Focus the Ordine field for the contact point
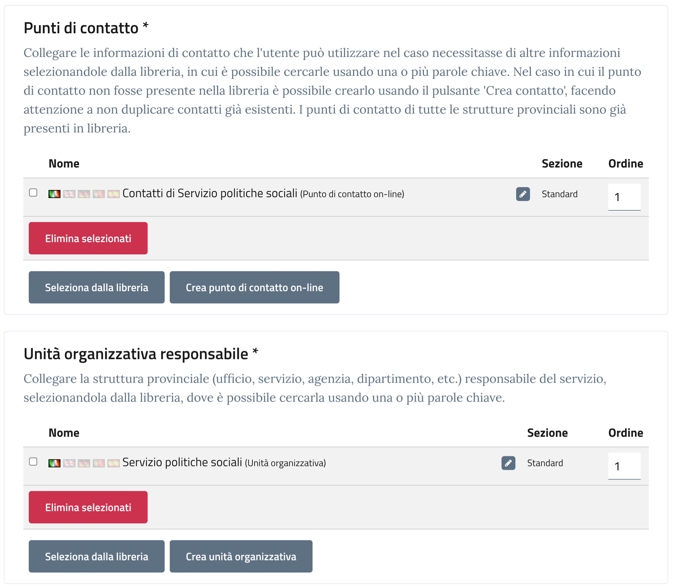 pyautogui.click(x=624, y=197)
